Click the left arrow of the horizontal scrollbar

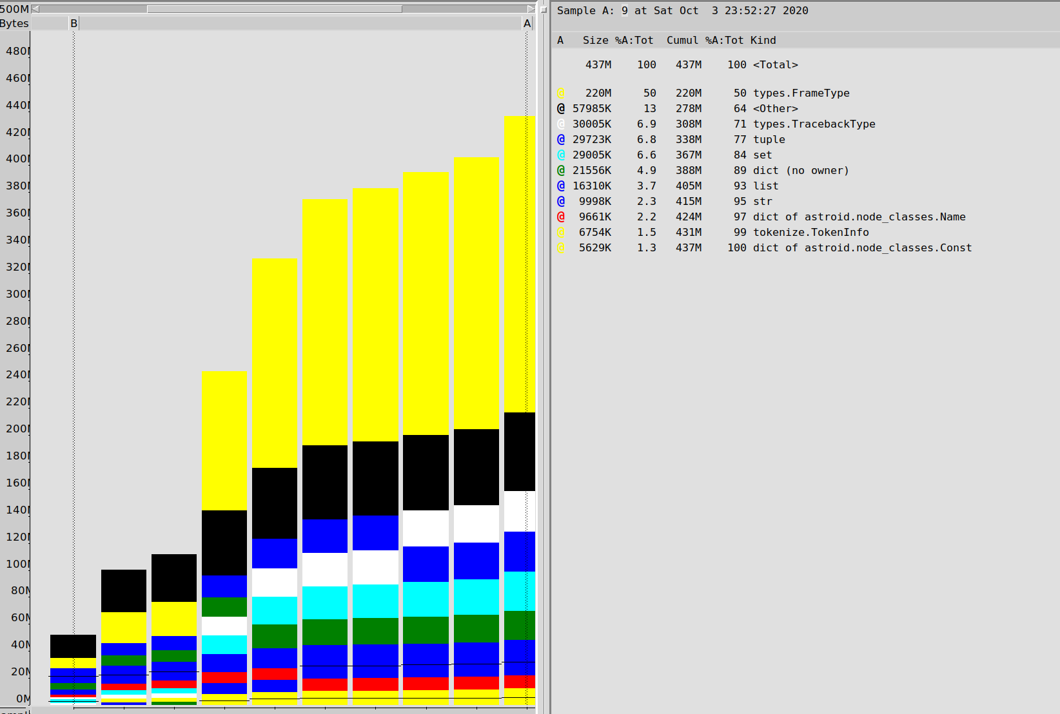point(35,9)
